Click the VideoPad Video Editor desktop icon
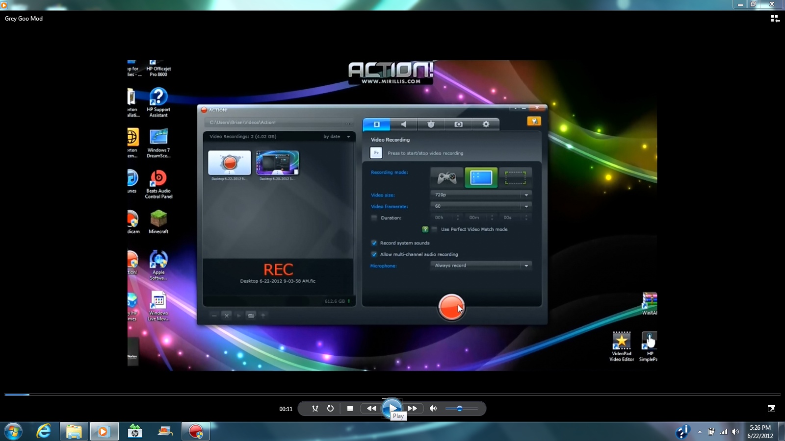Viewport: 785px width, 441px height. pos(622,346)
